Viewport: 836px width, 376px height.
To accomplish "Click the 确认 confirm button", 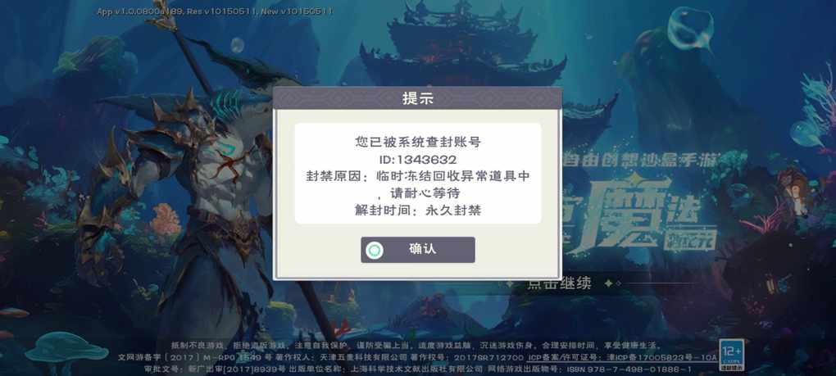I will coord(417,250).
